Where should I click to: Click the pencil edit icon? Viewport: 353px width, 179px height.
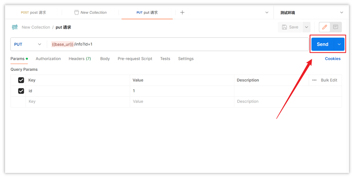point(324,27)
